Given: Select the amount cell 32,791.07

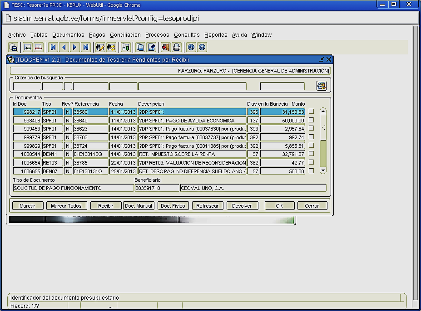Looking at the screenshot, I should click(282, 154).
